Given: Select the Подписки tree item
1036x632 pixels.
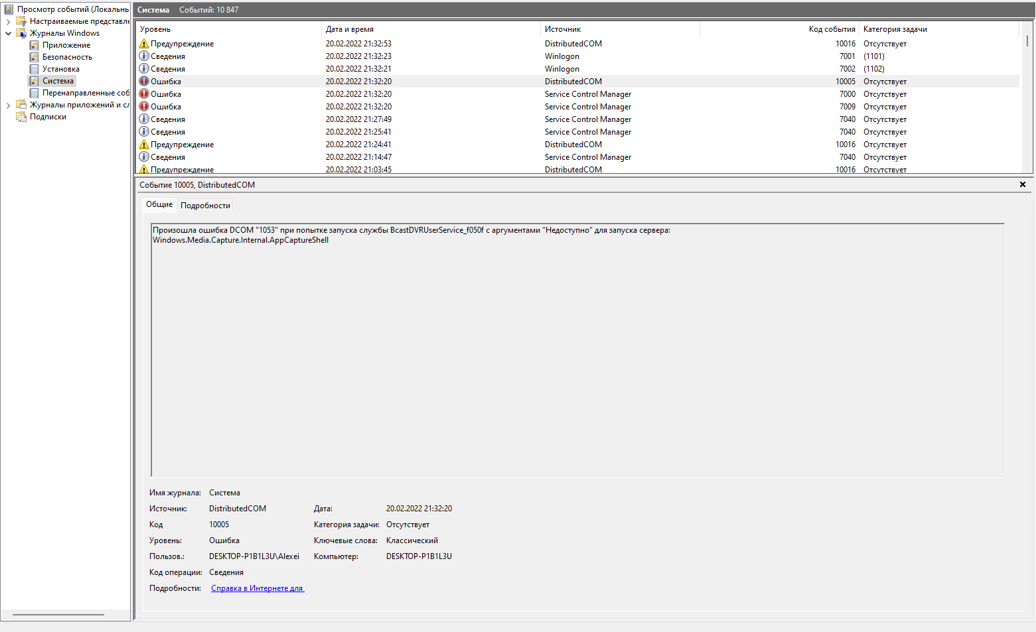Looking at the screenshot, I should click(48, 117).
